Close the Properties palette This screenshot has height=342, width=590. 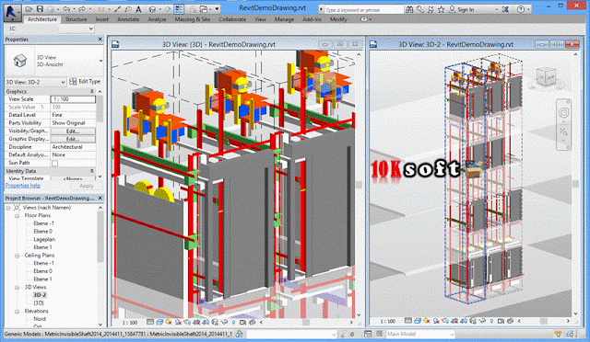pos(100,39)
